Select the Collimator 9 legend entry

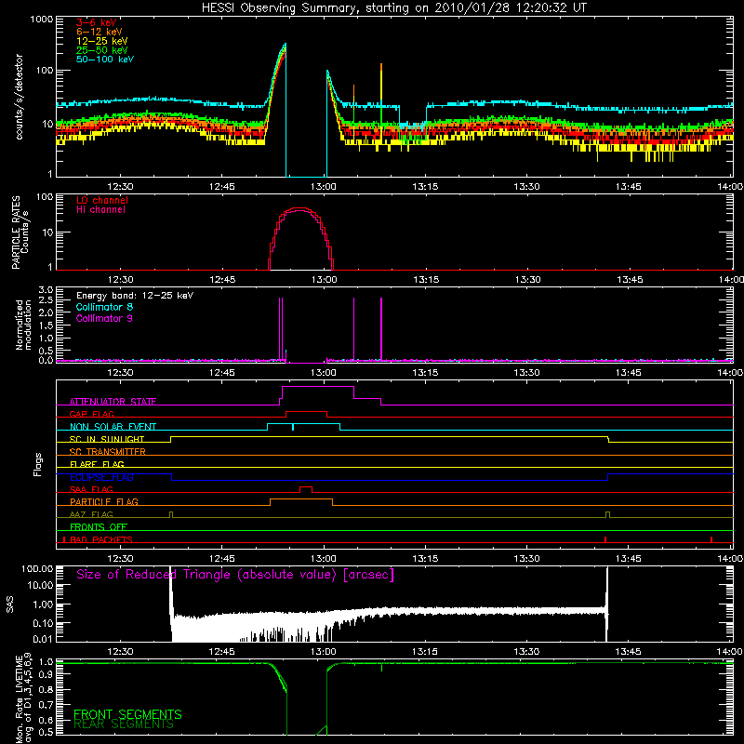[104, 318]
